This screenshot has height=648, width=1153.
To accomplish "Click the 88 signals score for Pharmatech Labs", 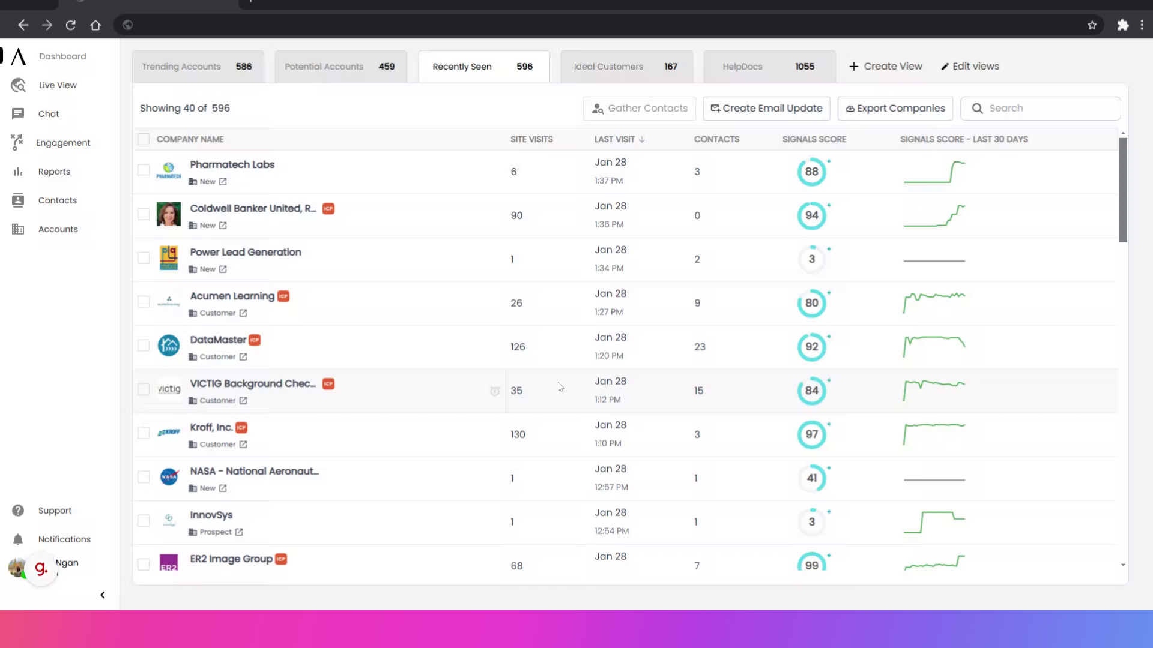I will (812, 172).
